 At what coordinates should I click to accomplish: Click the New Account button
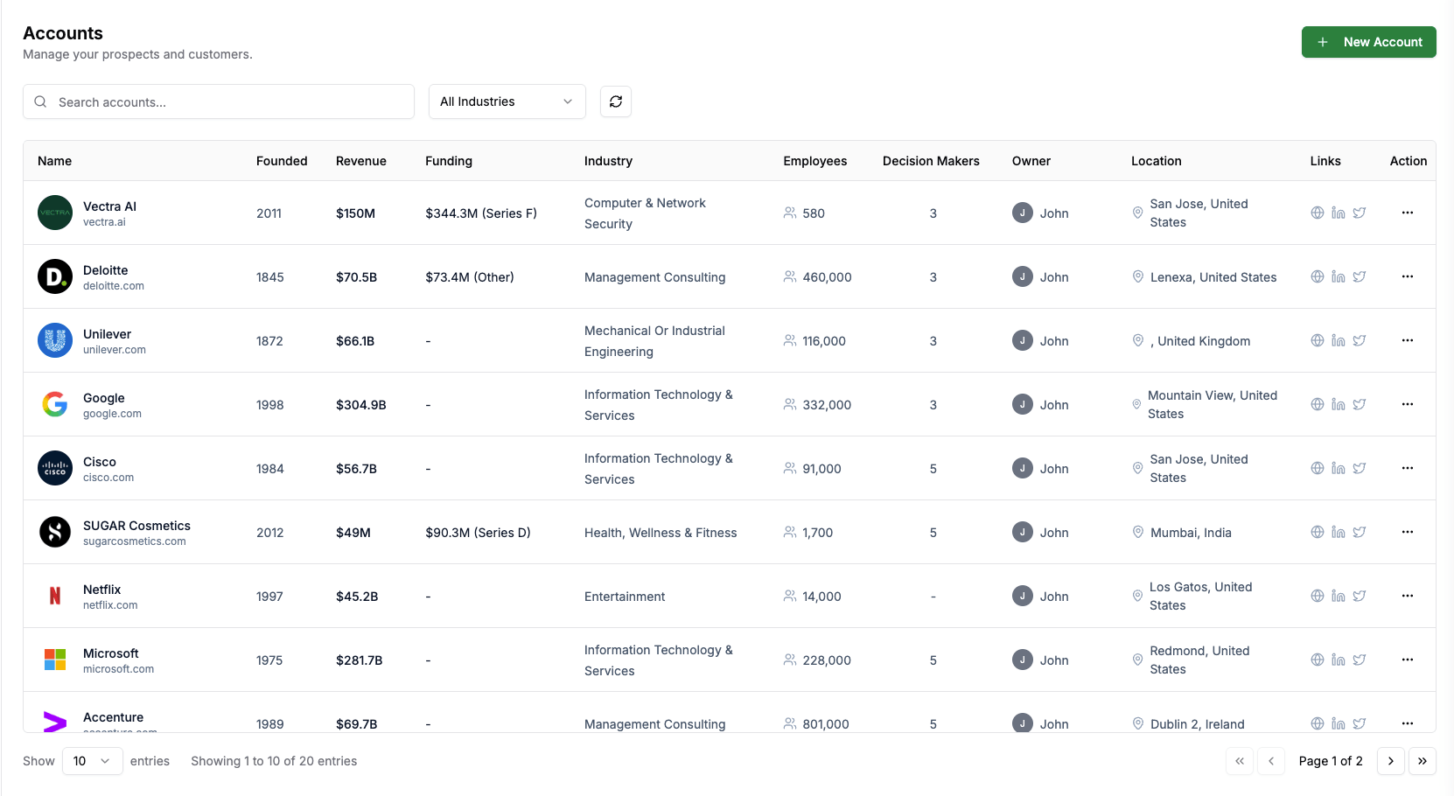pos(1368,41)
